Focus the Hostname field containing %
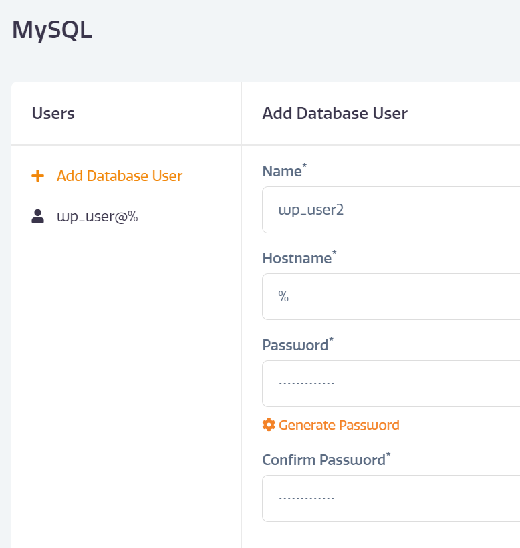520x548 pixels. 391,297
